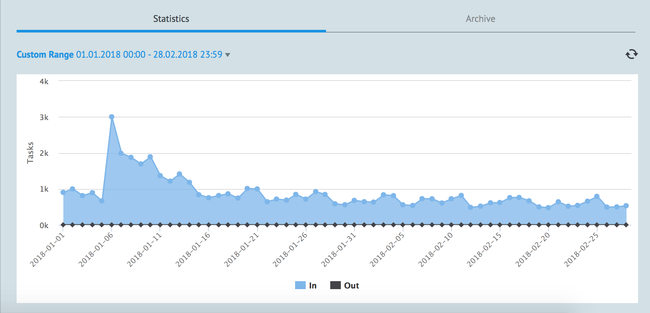
Task: Click the refresh icon
Action: pos(631,54)
